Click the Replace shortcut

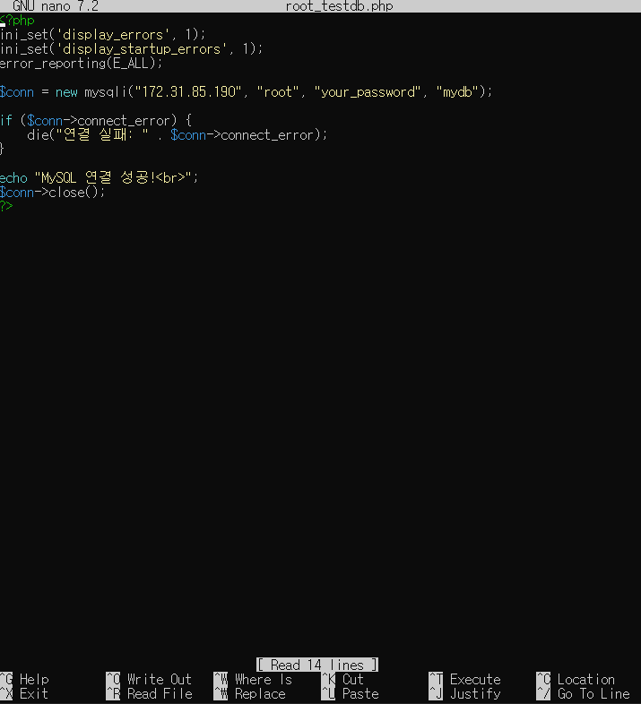point(250,693)
